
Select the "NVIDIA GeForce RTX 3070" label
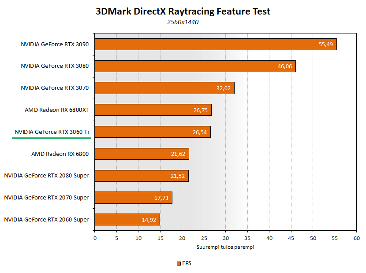point(55,88)
